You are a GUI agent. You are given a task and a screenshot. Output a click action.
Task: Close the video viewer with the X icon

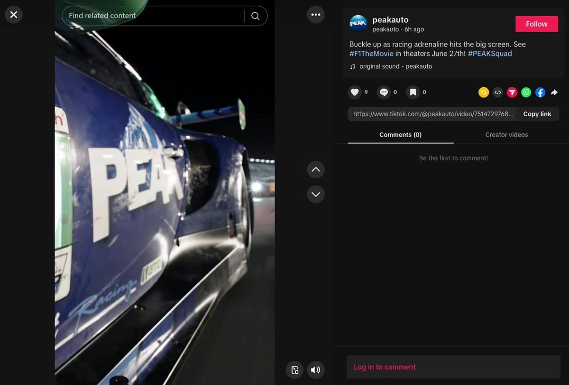pyautogui.click(x=14, y=15)
